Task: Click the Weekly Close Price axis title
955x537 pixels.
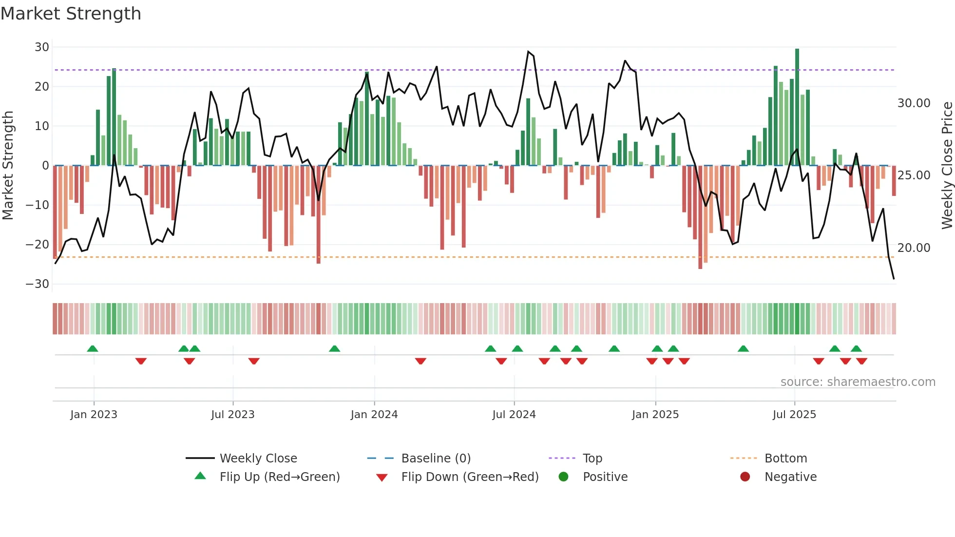Action: (x=947, y=165)
